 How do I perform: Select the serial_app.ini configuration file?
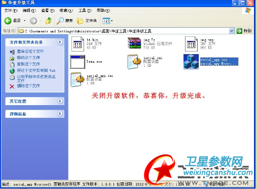pyautogui.click(x=78, y=79)
